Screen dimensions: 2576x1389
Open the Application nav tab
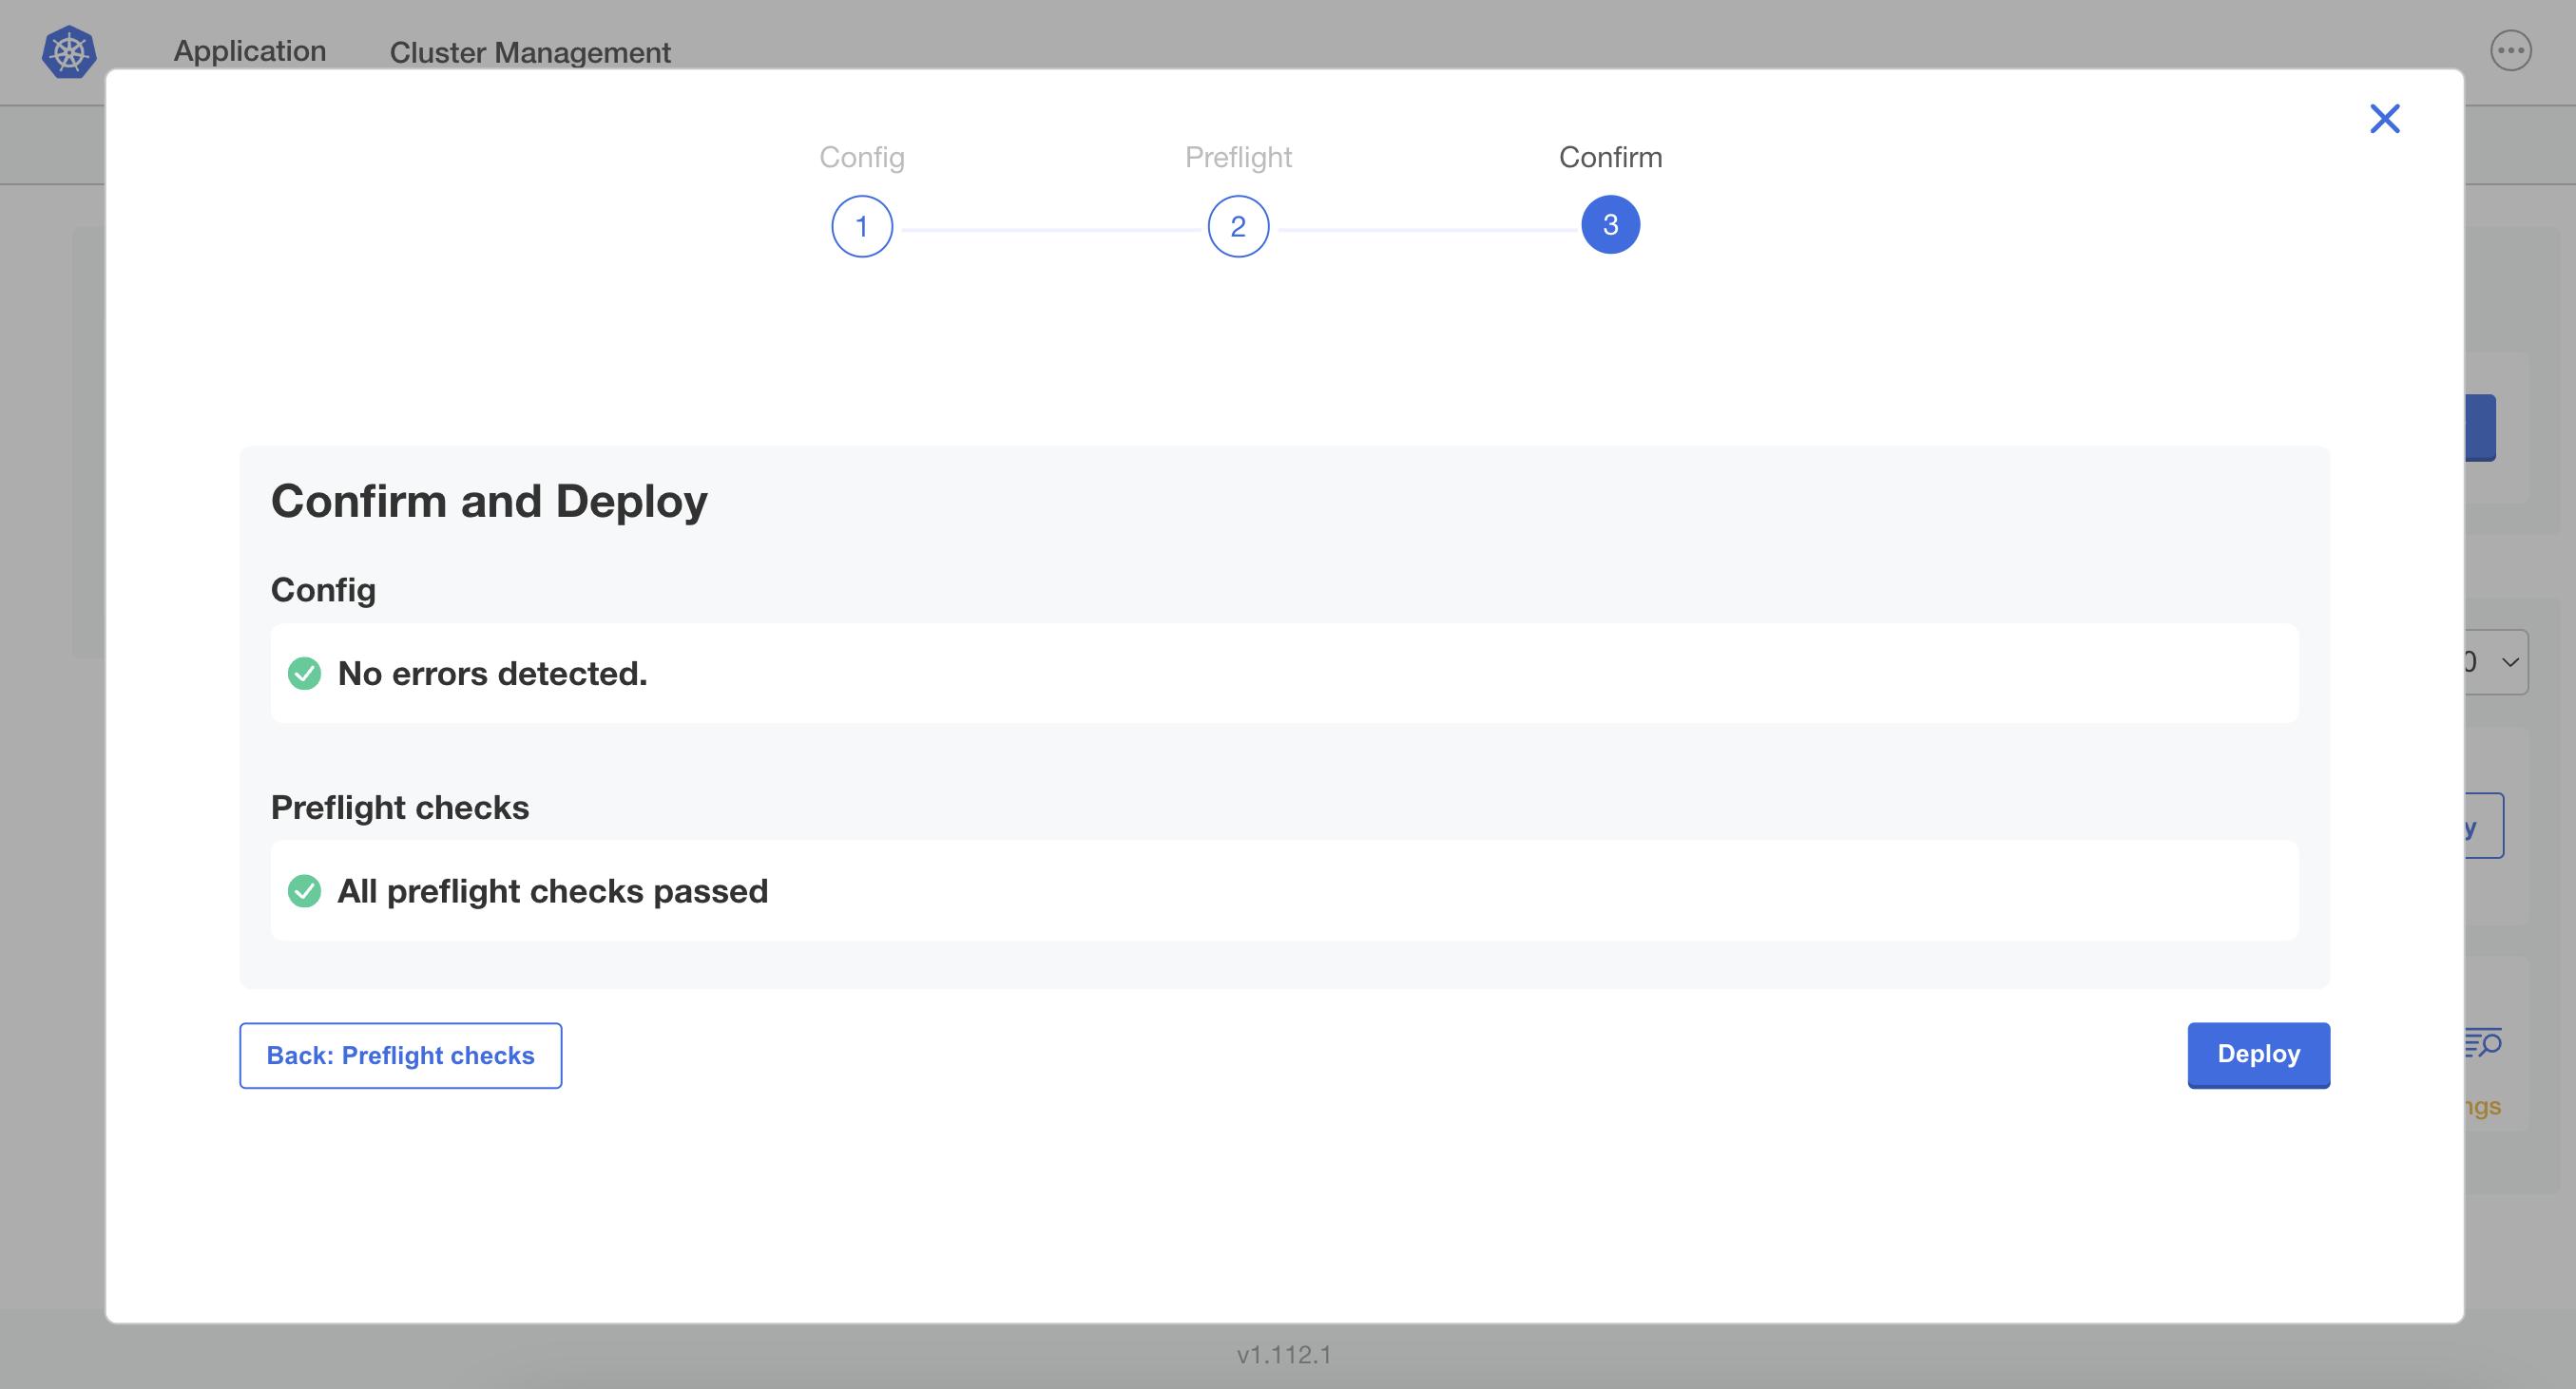[250, 52]
